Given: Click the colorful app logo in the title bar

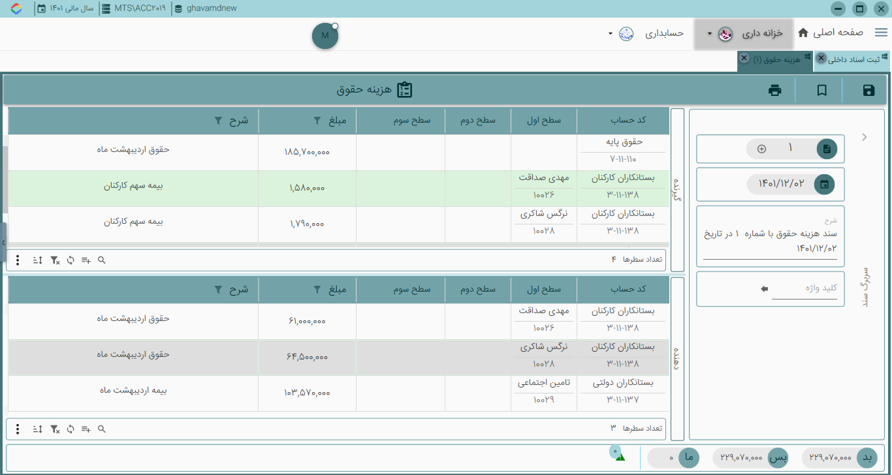Looking at the screenshot, I should 16,8.
